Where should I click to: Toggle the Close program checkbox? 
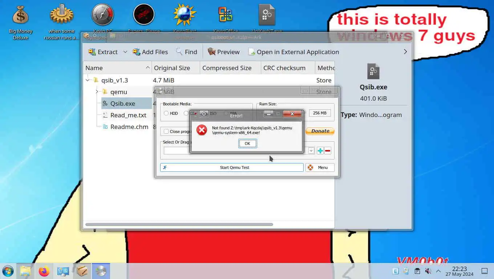[166, 132]
